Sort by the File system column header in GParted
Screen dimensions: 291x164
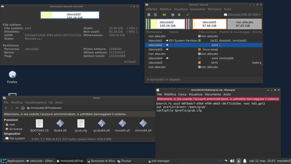208,32
